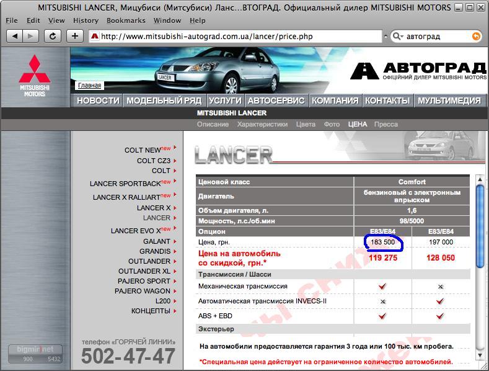This screenshot has width=489, height=371.
Task: Switch to the Цвета subtab
Action: (306, 124)
